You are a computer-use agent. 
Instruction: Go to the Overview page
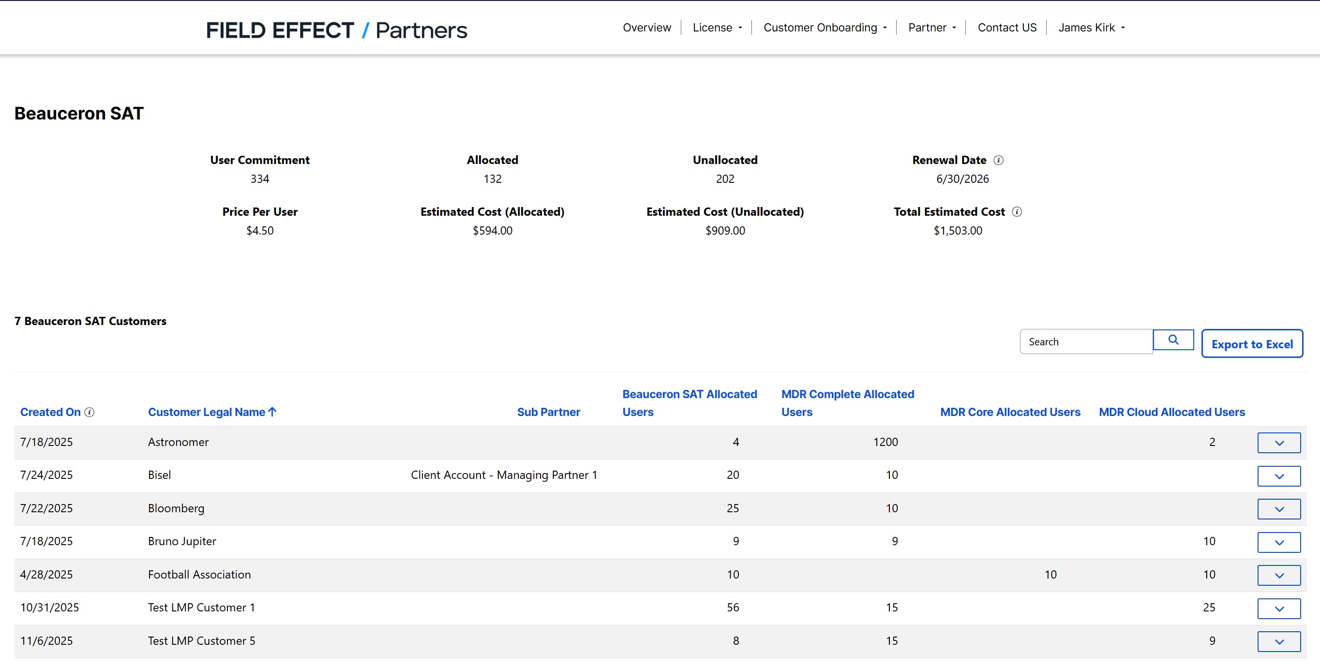(646, 27)
